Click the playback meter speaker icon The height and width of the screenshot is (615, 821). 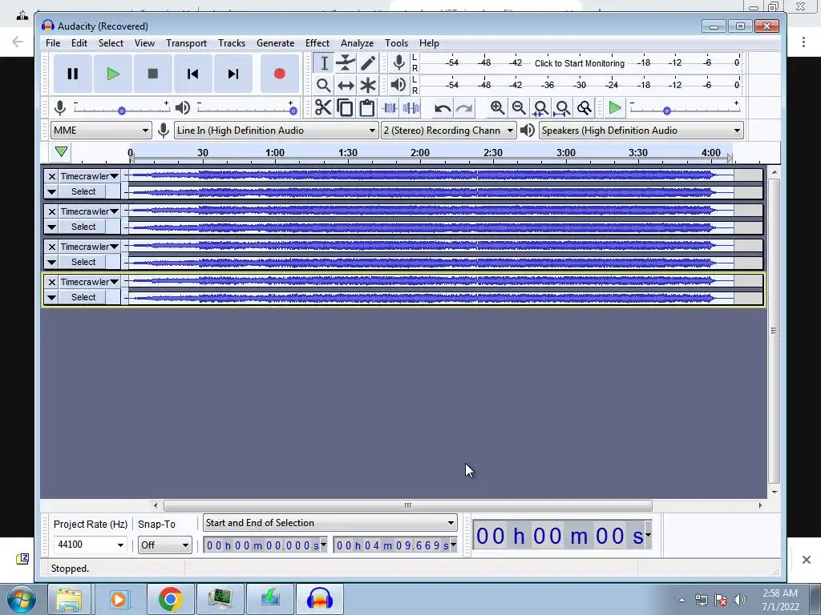point(399,85)
